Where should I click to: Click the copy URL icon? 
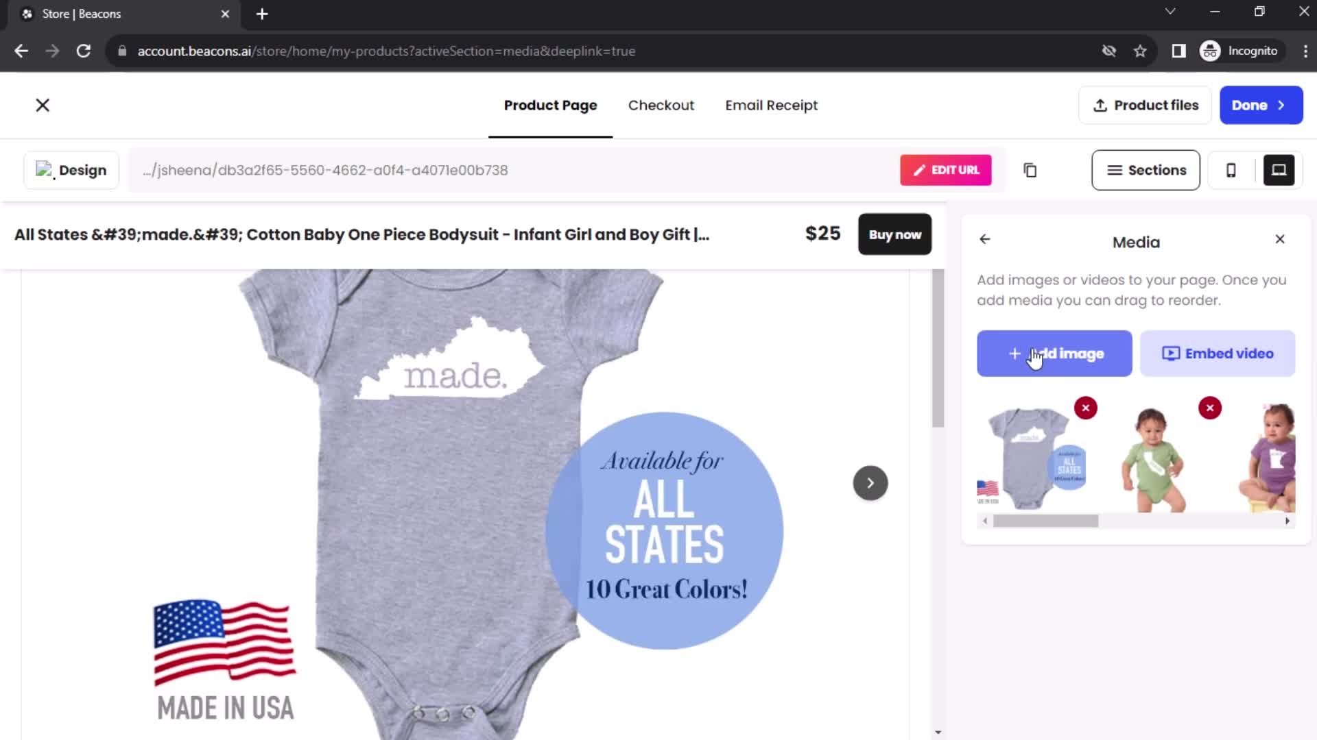pyautogui.click(x=1030, y=170)
